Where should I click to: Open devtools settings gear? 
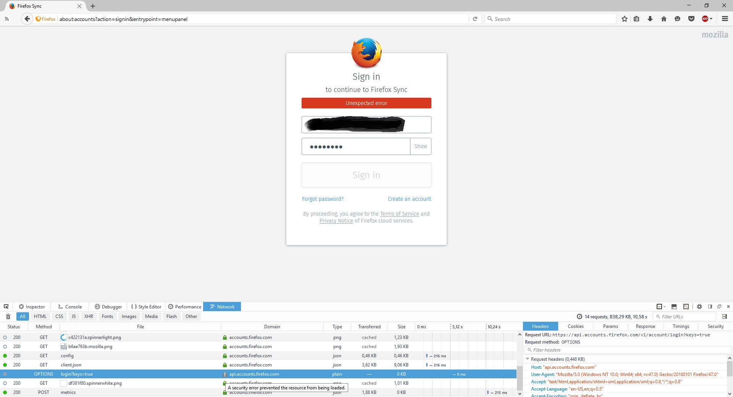click(x=699, y=307)
